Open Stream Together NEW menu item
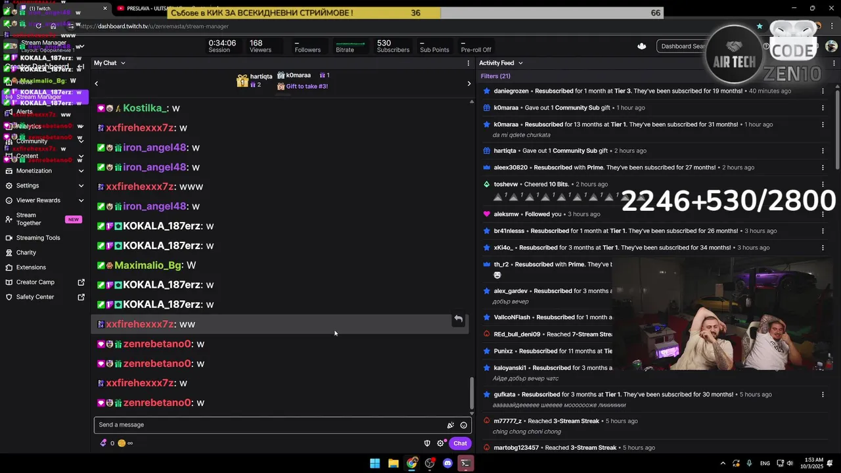This screenshot has width=841, height=473. pyautogui.click(x=43, y=219)
